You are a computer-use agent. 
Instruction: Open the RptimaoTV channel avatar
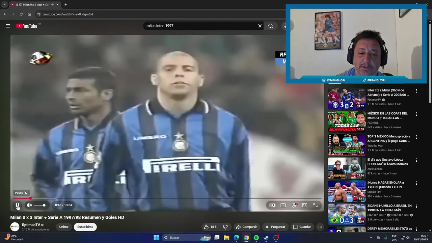15,227
